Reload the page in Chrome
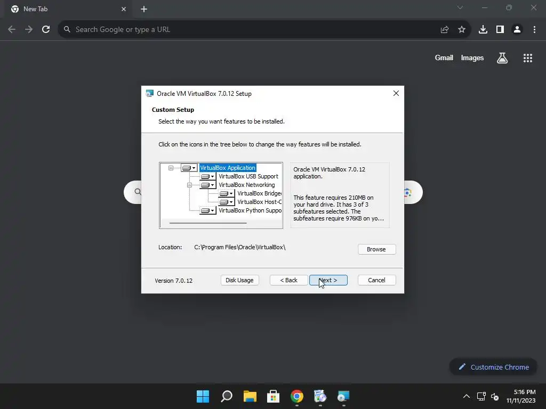546x409 pixels. point(46,30)
